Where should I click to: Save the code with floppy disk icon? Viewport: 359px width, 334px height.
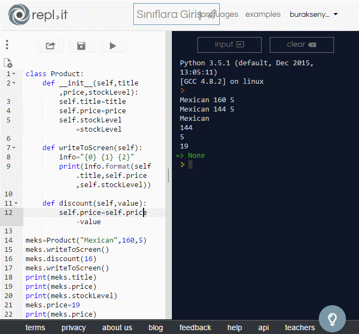(82, 46)
